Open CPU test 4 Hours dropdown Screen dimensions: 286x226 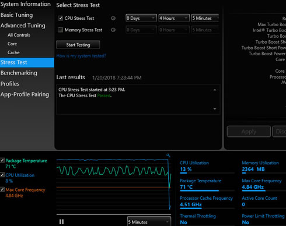[x=174, y=18]
